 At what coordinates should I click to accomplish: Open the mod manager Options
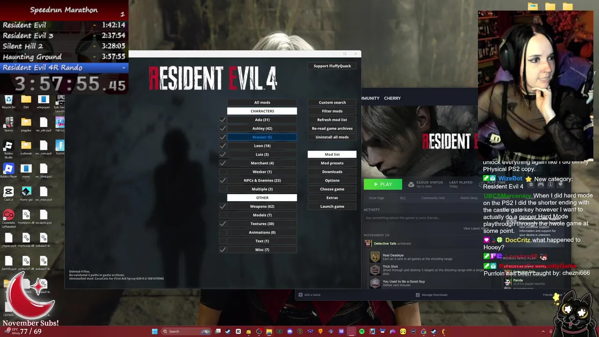[x=332, y=180]
